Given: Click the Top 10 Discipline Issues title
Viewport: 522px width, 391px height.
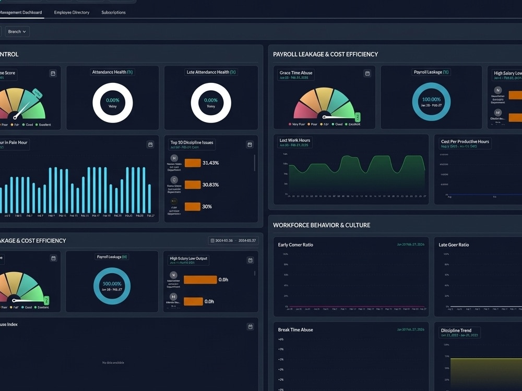Looking at the screenshot, I should [x=192, y=142].
